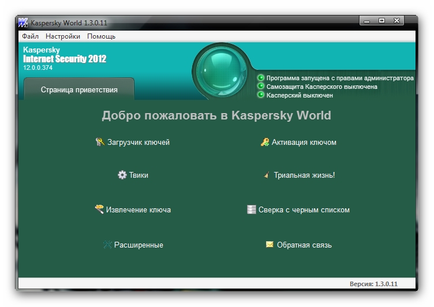Click the text Касперский выключен
Image resolution: width=434 pixels, height=307 pixels.
pyautogui.click(x=300, y=95)
